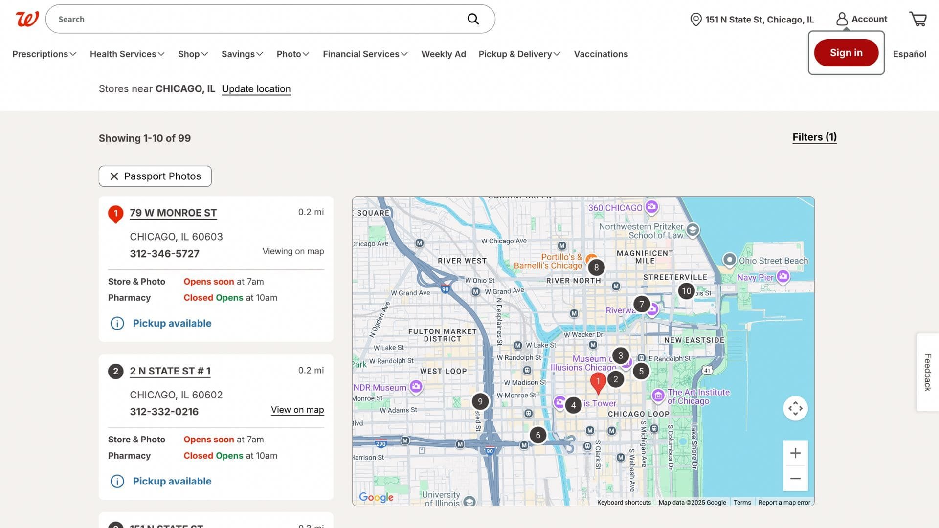Select map marker number 8
This screenshot has height=528, width=939.
pos(596,267)
